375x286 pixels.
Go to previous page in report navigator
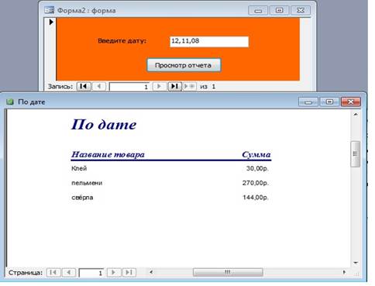[69, 273]
